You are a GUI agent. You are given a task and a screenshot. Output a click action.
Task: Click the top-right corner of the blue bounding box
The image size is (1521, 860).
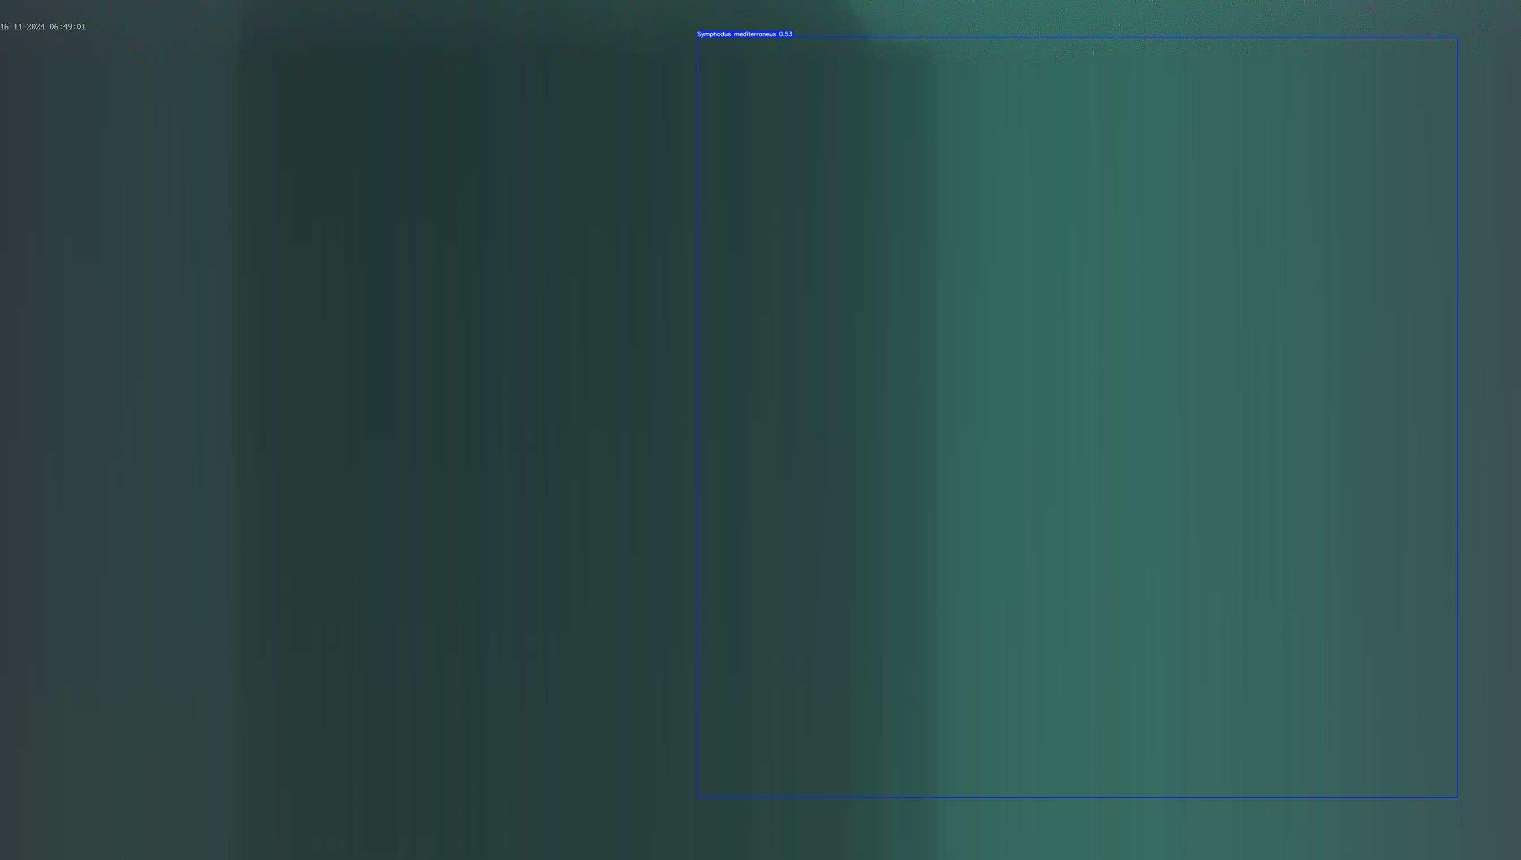point(1457,37)
